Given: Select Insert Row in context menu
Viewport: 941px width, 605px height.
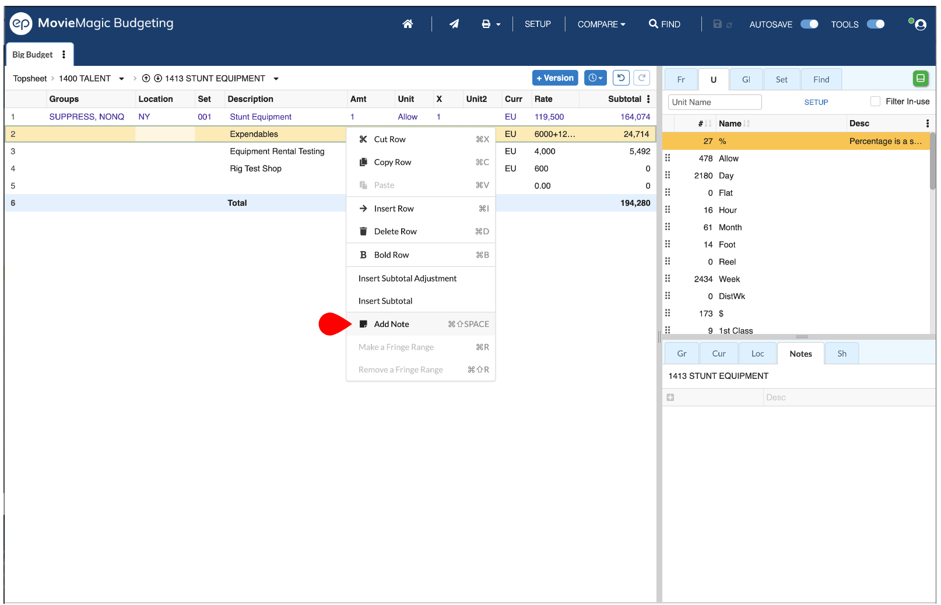Looking at the screenshot, I should (x=421, y=209).
